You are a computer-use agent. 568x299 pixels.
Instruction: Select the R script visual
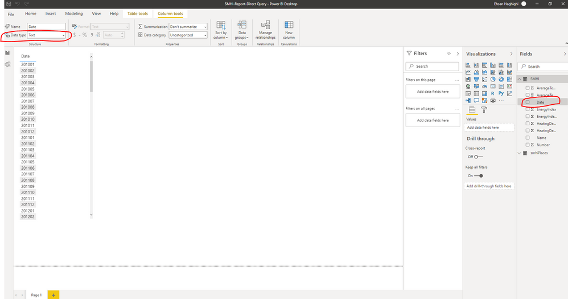point(493,93)
